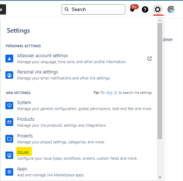
Task: Open the user profile avatar
Action: click(171, 10)
